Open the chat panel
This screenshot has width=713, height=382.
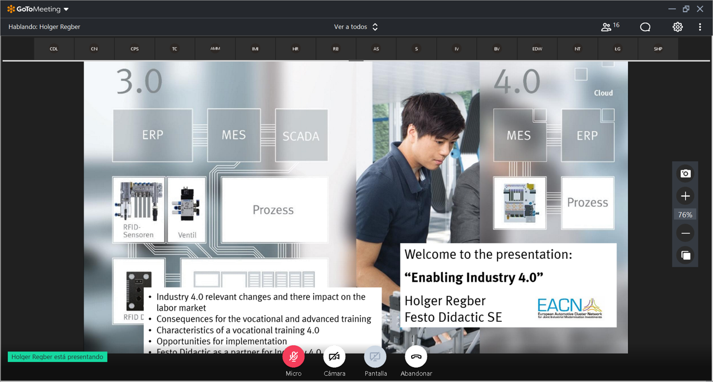point(645,27)
